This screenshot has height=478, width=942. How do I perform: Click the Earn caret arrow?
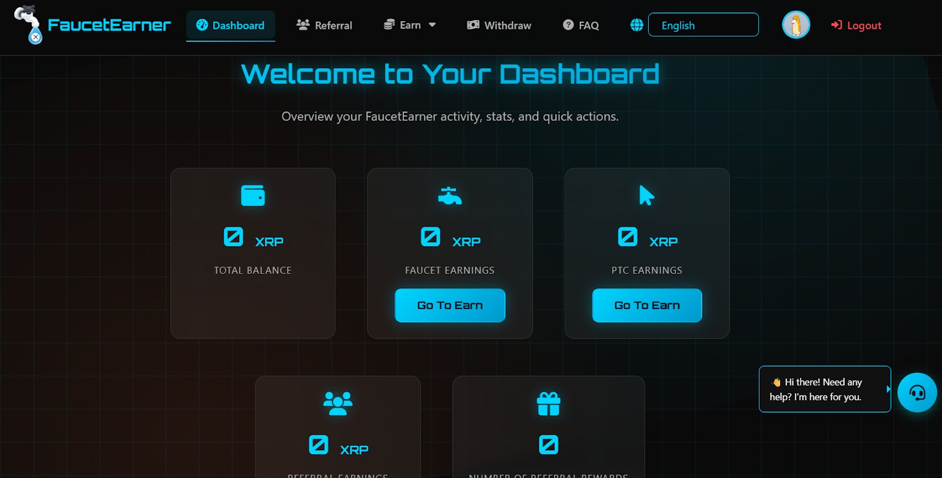(x=432, y=25)
